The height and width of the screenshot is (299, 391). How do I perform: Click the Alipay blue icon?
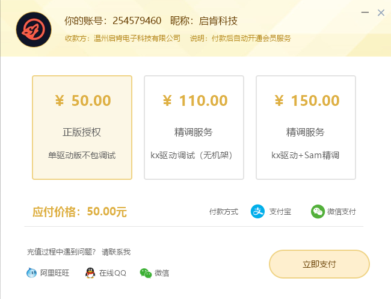(x=257, y=212)
